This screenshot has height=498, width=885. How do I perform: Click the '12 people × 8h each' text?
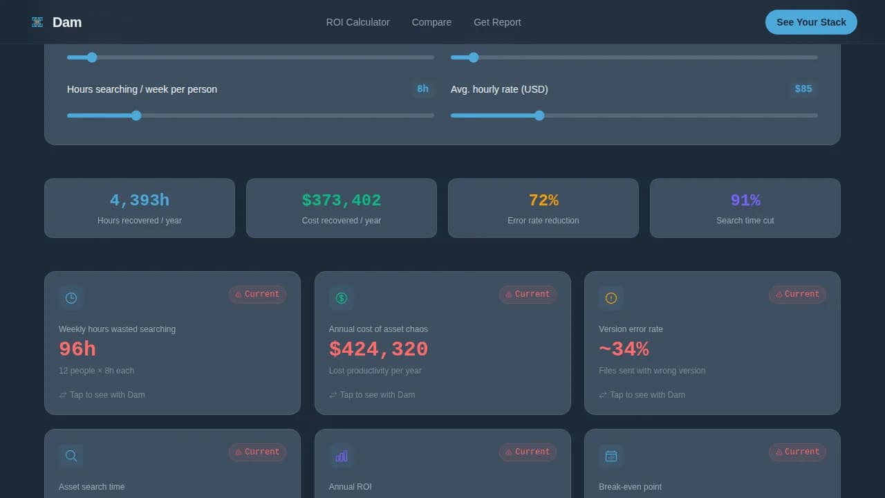97,371
